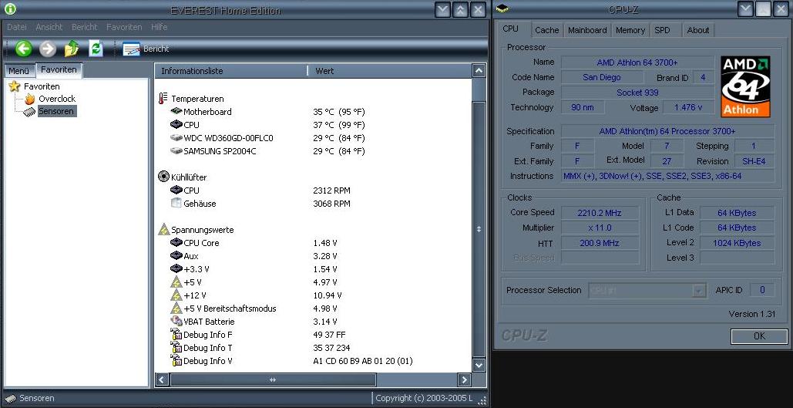Click the Debug Info T icon
This screenshot has height=408, width=793.
(176, 347)
